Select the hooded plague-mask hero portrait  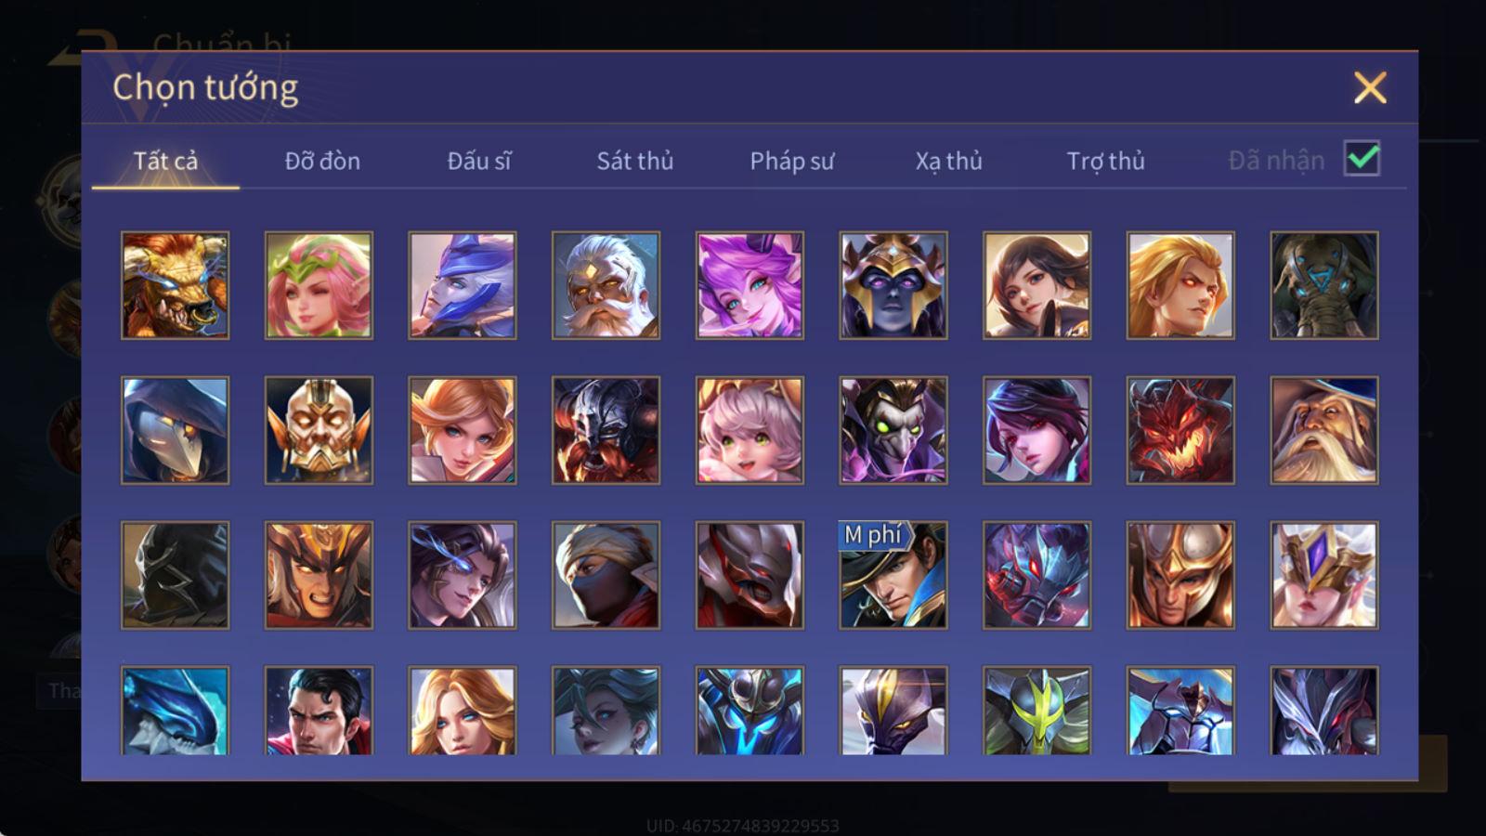pyautogui.click(x=175, y=430)
